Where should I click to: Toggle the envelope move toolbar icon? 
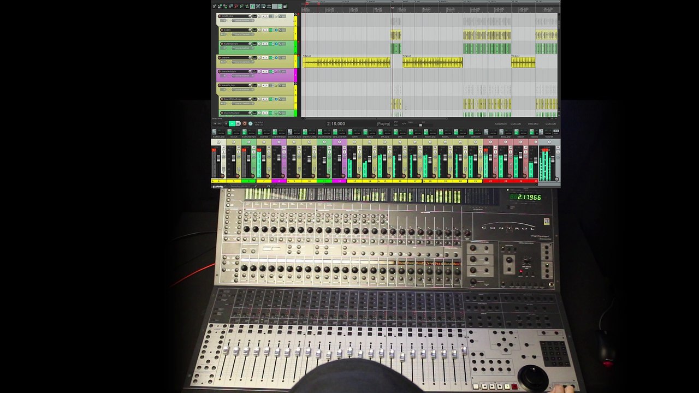pyautogui.click(x=269, y=6)
